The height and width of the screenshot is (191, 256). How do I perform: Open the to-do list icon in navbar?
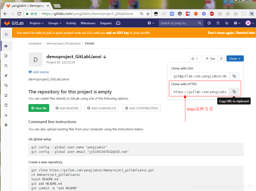click(227, 23)
